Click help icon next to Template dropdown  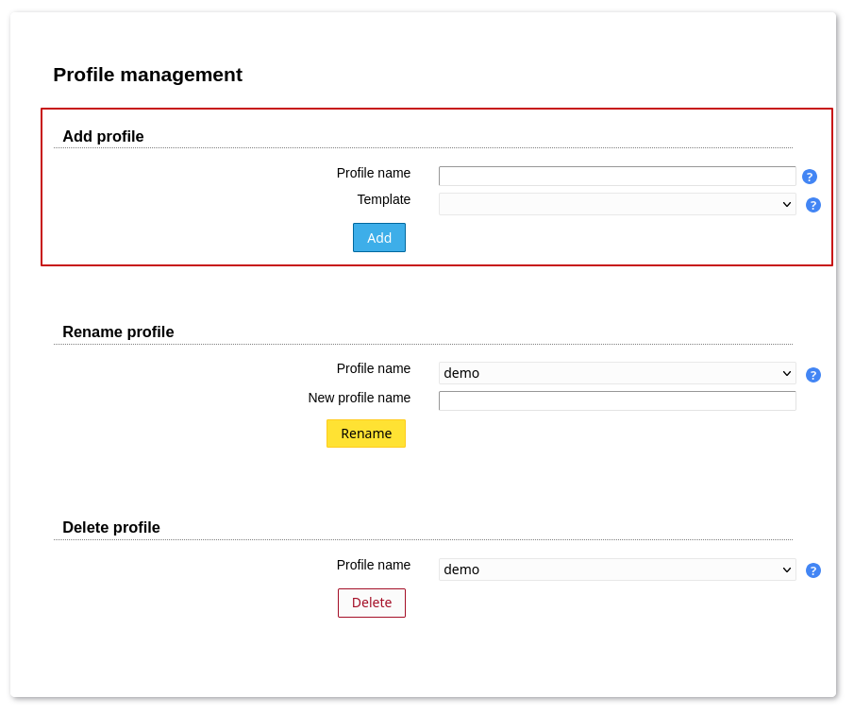coord(812,205)
